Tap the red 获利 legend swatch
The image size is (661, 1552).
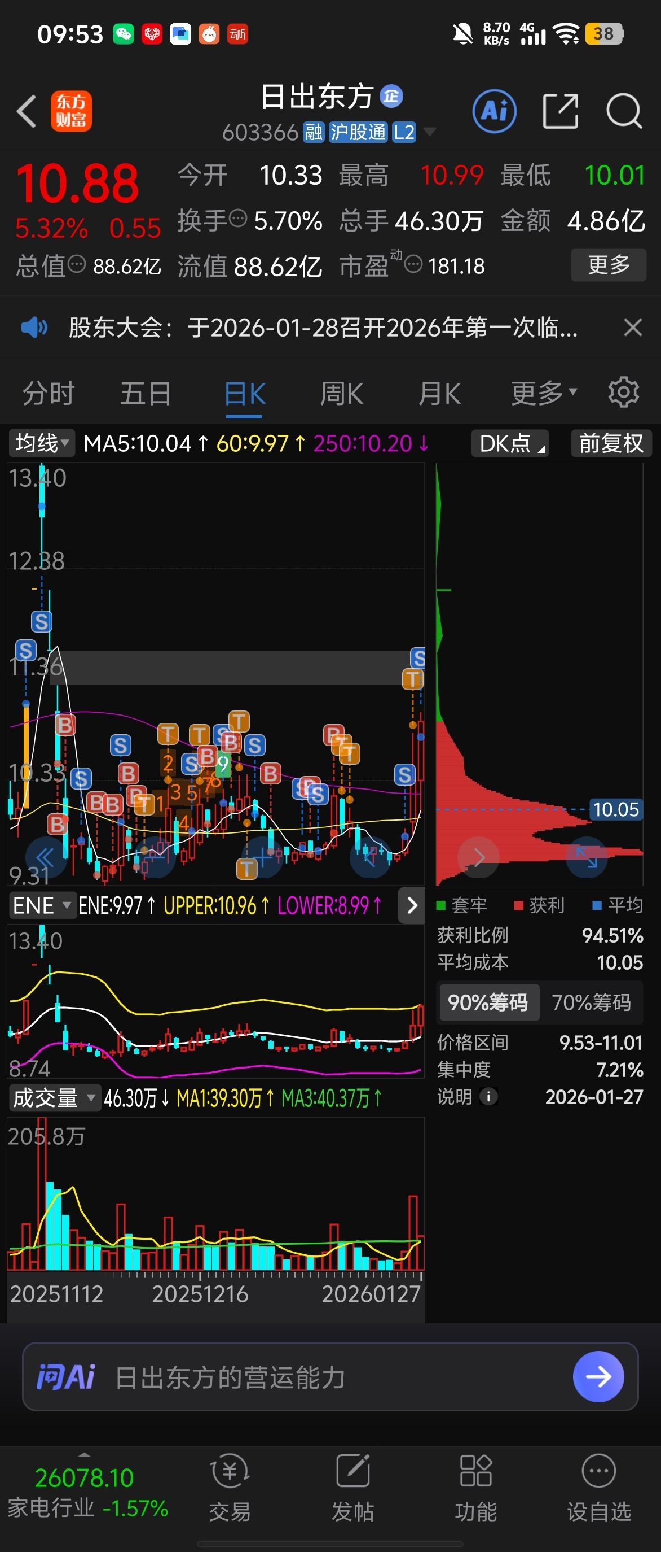click(x=518, y=905)
